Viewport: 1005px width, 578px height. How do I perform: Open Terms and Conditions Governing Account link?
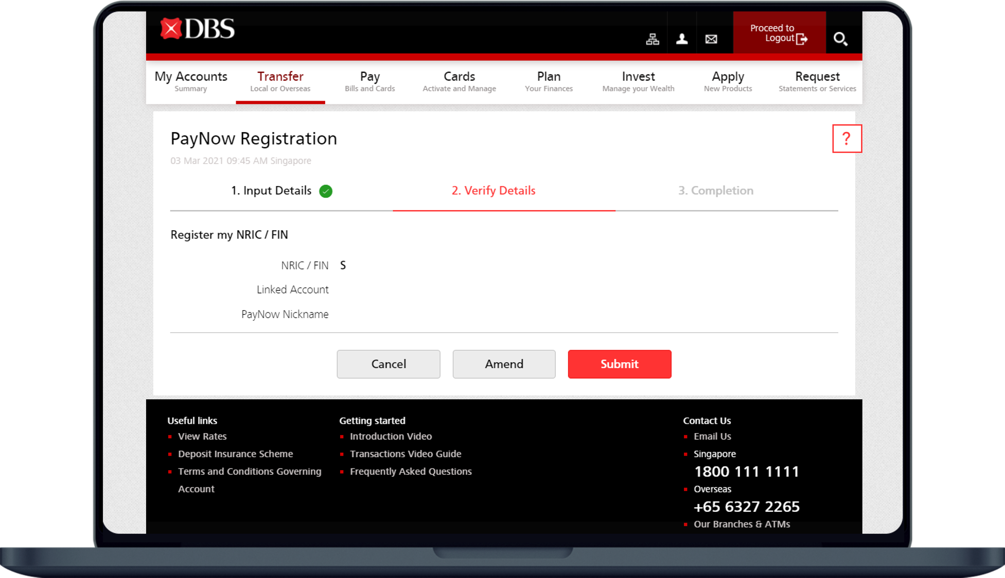(250, 480)
